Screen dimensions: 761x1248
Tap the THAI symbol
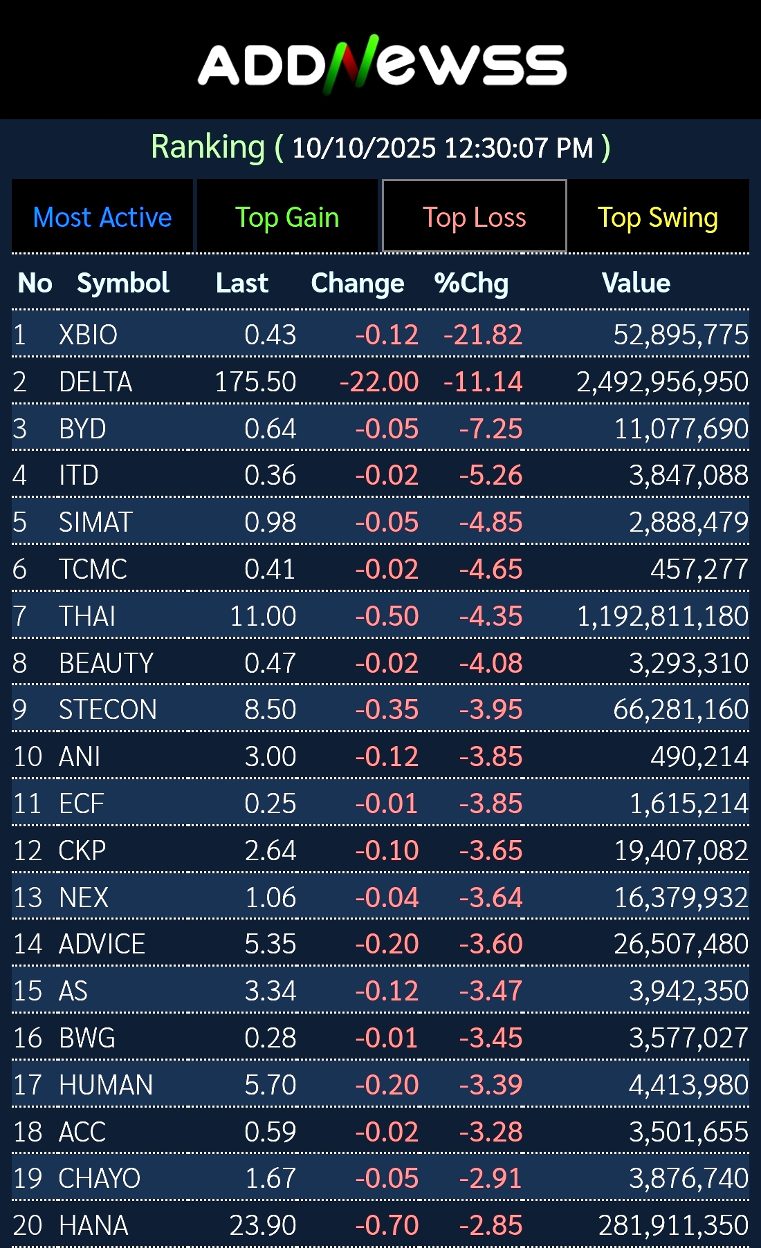[87, 616]
